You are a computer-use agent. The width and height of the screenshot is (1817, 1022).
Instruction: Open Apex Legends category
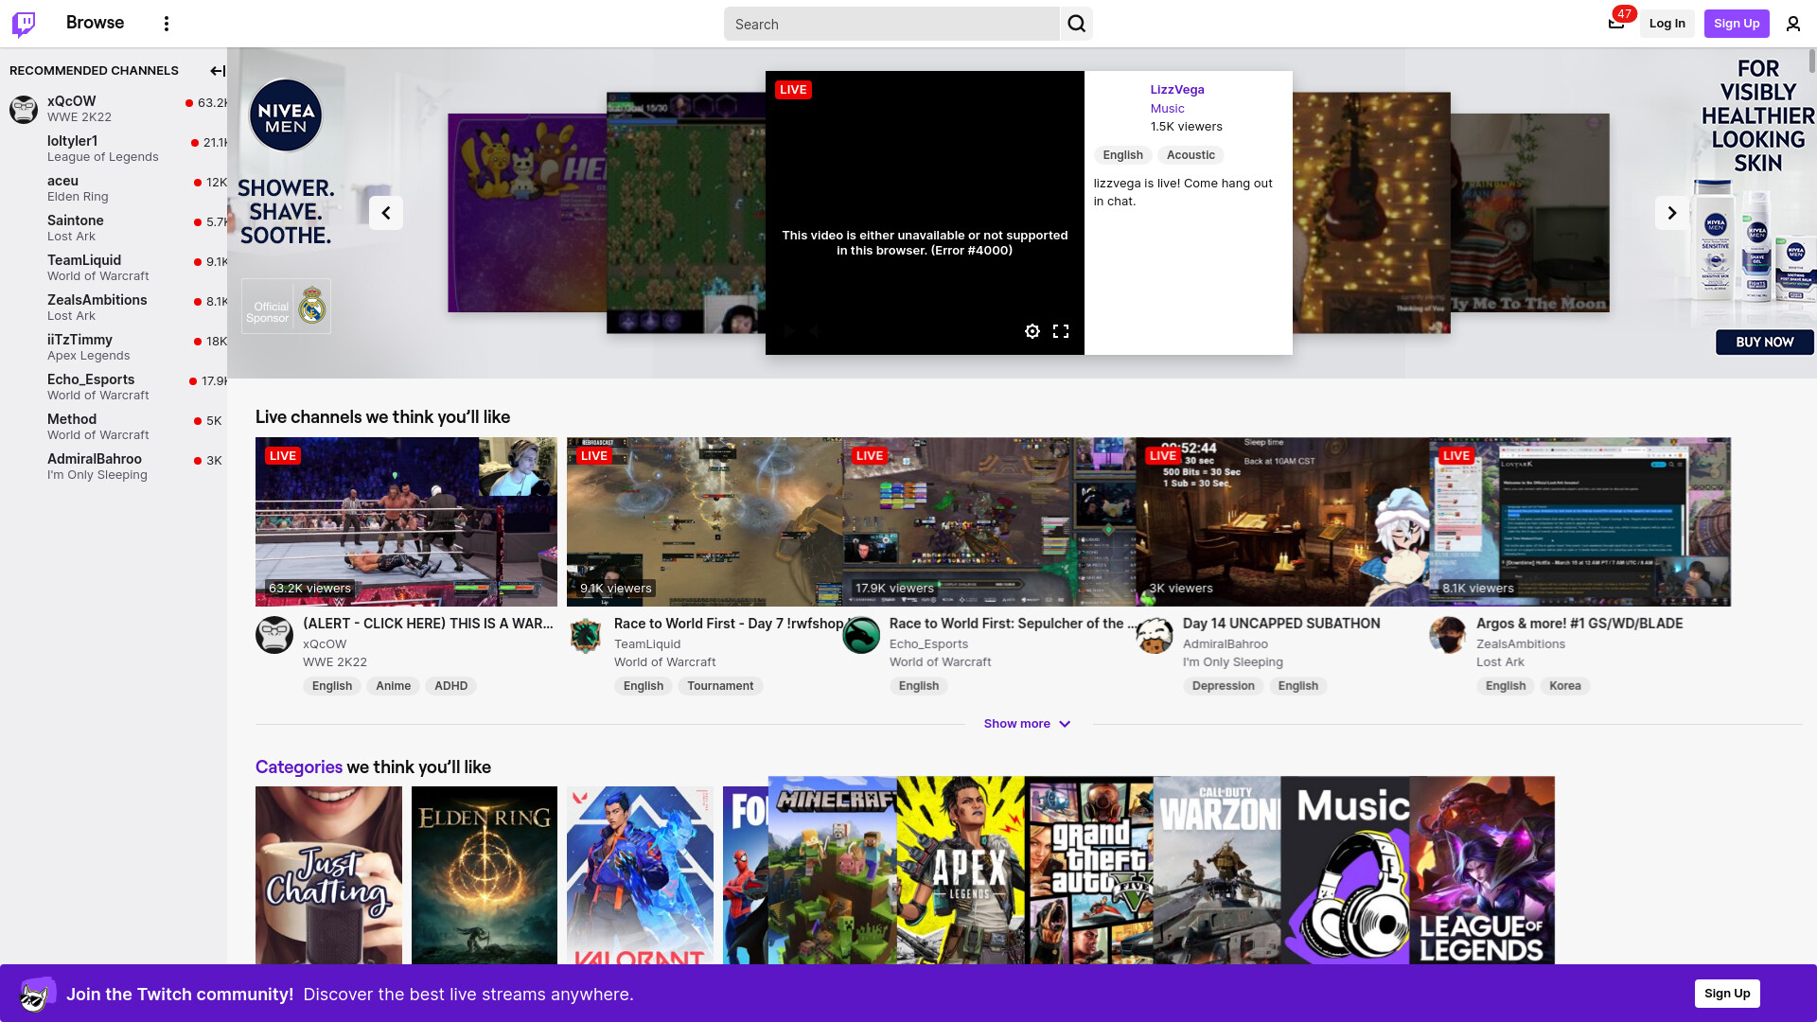tap(961, 871)
